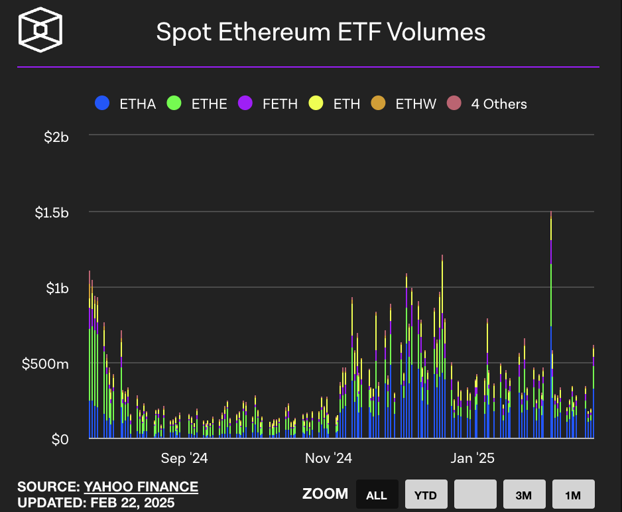Image resolution: width=622 pixels, height=512 pixels.
Task: Open the Yahoo Finance source link
Action: point(141,486)
